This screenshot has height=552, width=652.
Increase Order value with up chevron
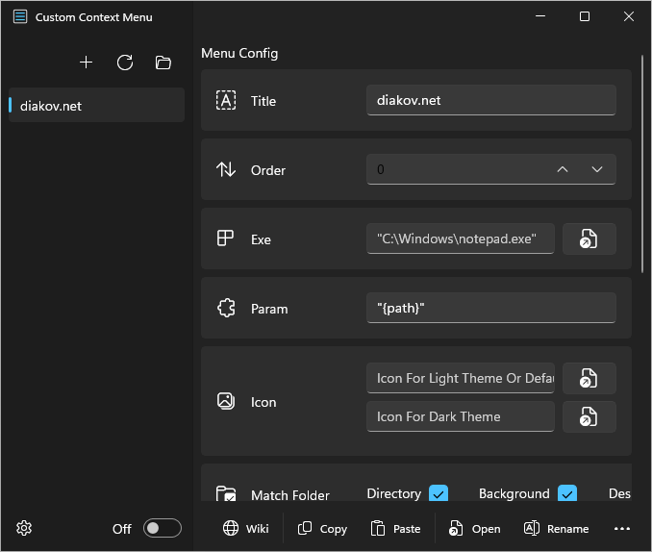click(563, 169)
